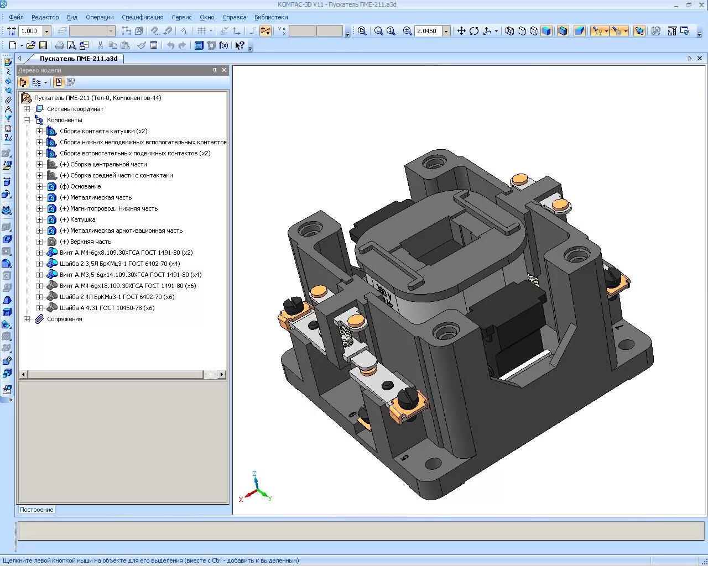Switch to Пускатель ПМЕ-211.a3d document tab
Viewport: 708px width, 566px height.
tap(79, 59)
